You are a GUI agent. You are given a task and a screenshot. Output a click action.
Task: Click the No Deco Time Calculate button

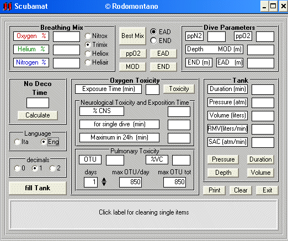click(x=38, y=115)
